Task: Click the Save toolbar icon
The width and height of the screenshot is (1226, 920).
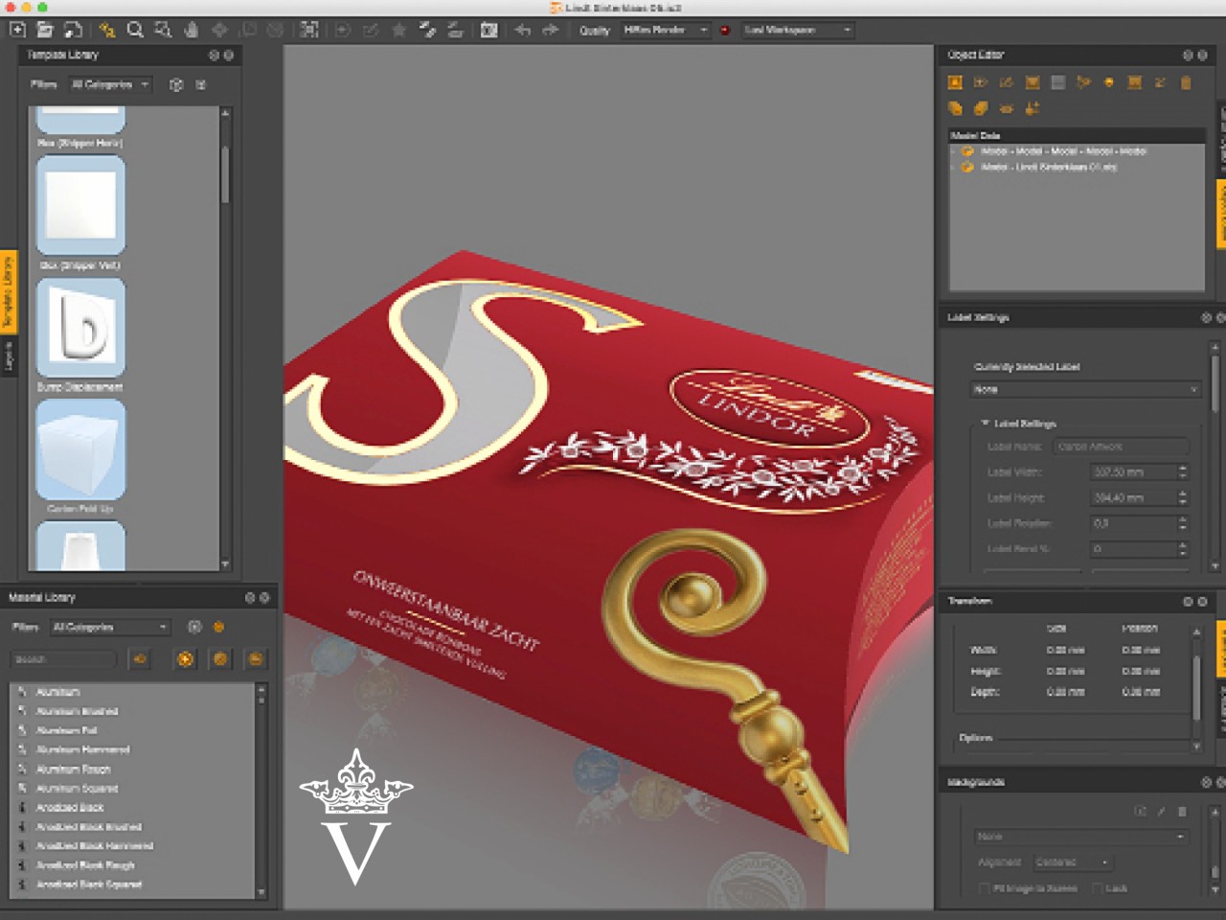Action: coord(73,30)
